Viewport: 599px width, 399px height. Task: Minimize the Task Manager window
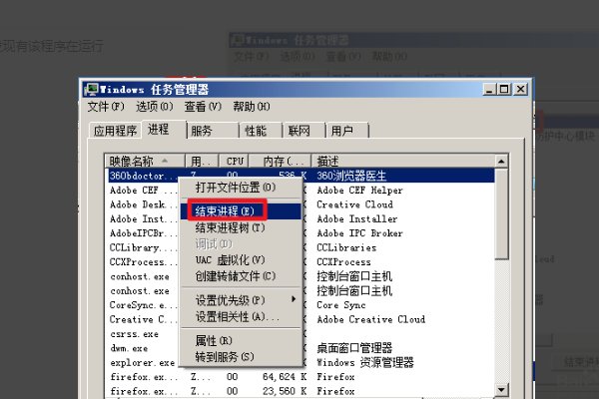pos(489,90)
